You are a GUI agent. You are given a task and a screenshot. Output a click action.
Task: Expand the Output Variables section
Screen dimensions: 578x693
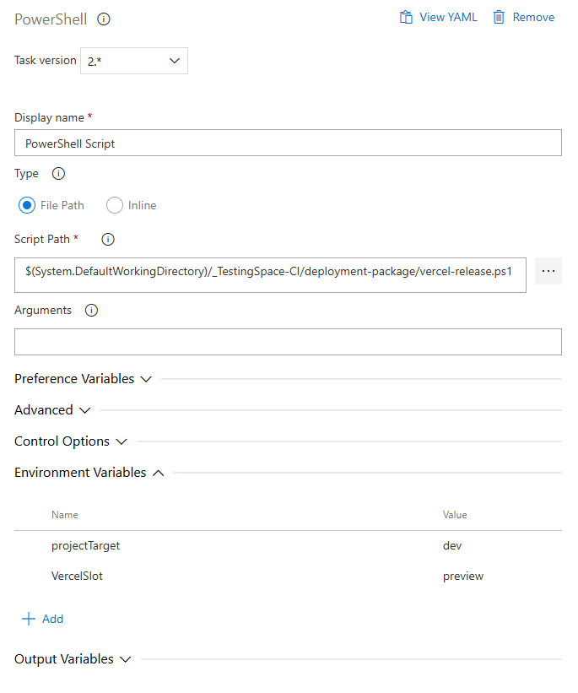73,659
